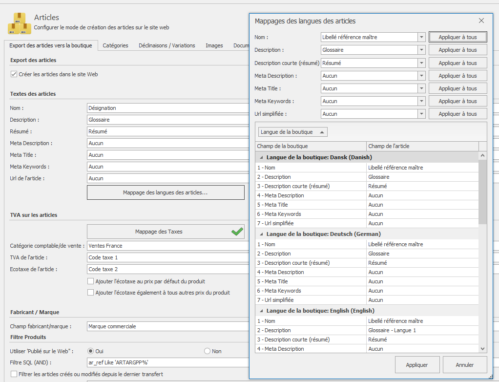The image size is (499, 382).
Task: Enable 'Ajouter l'écotaxe au prix par défaut'
Action: point(90,281)
